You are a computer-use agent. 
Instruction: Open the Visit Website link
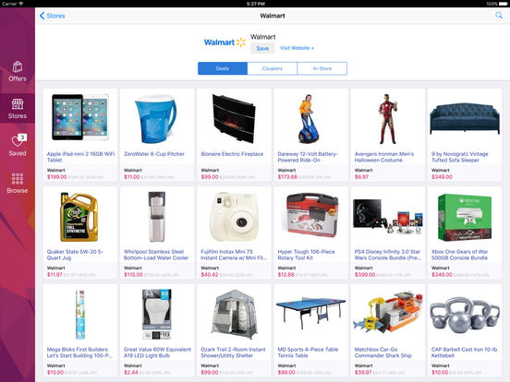click(297, 48)
